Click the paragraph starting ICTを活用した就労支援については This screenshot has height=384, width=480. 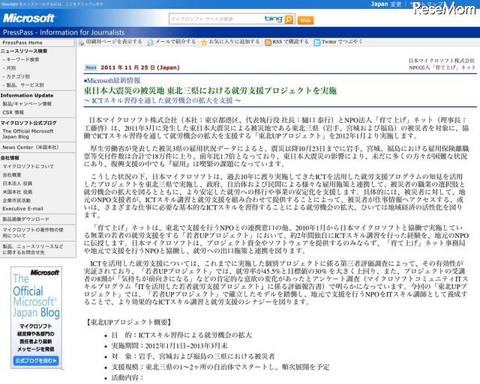click(276, 283)
